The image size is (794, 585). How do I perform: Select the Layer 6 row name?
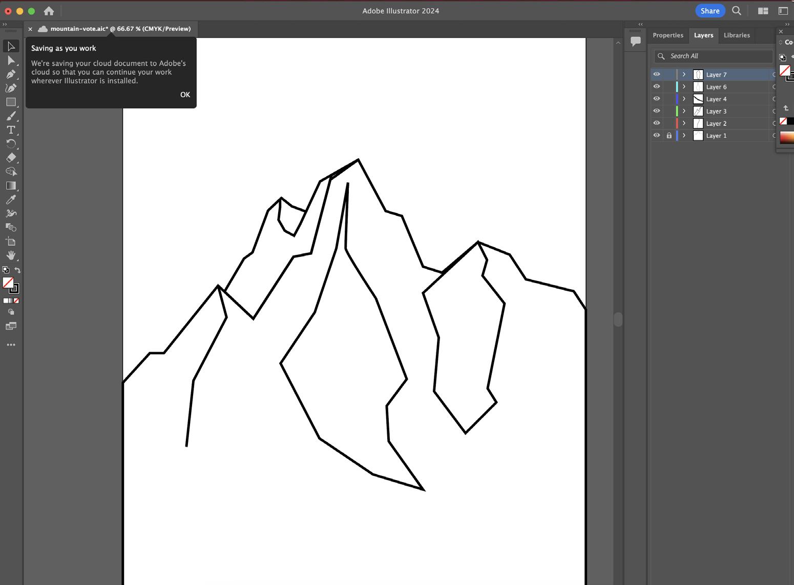coord(716,87)
